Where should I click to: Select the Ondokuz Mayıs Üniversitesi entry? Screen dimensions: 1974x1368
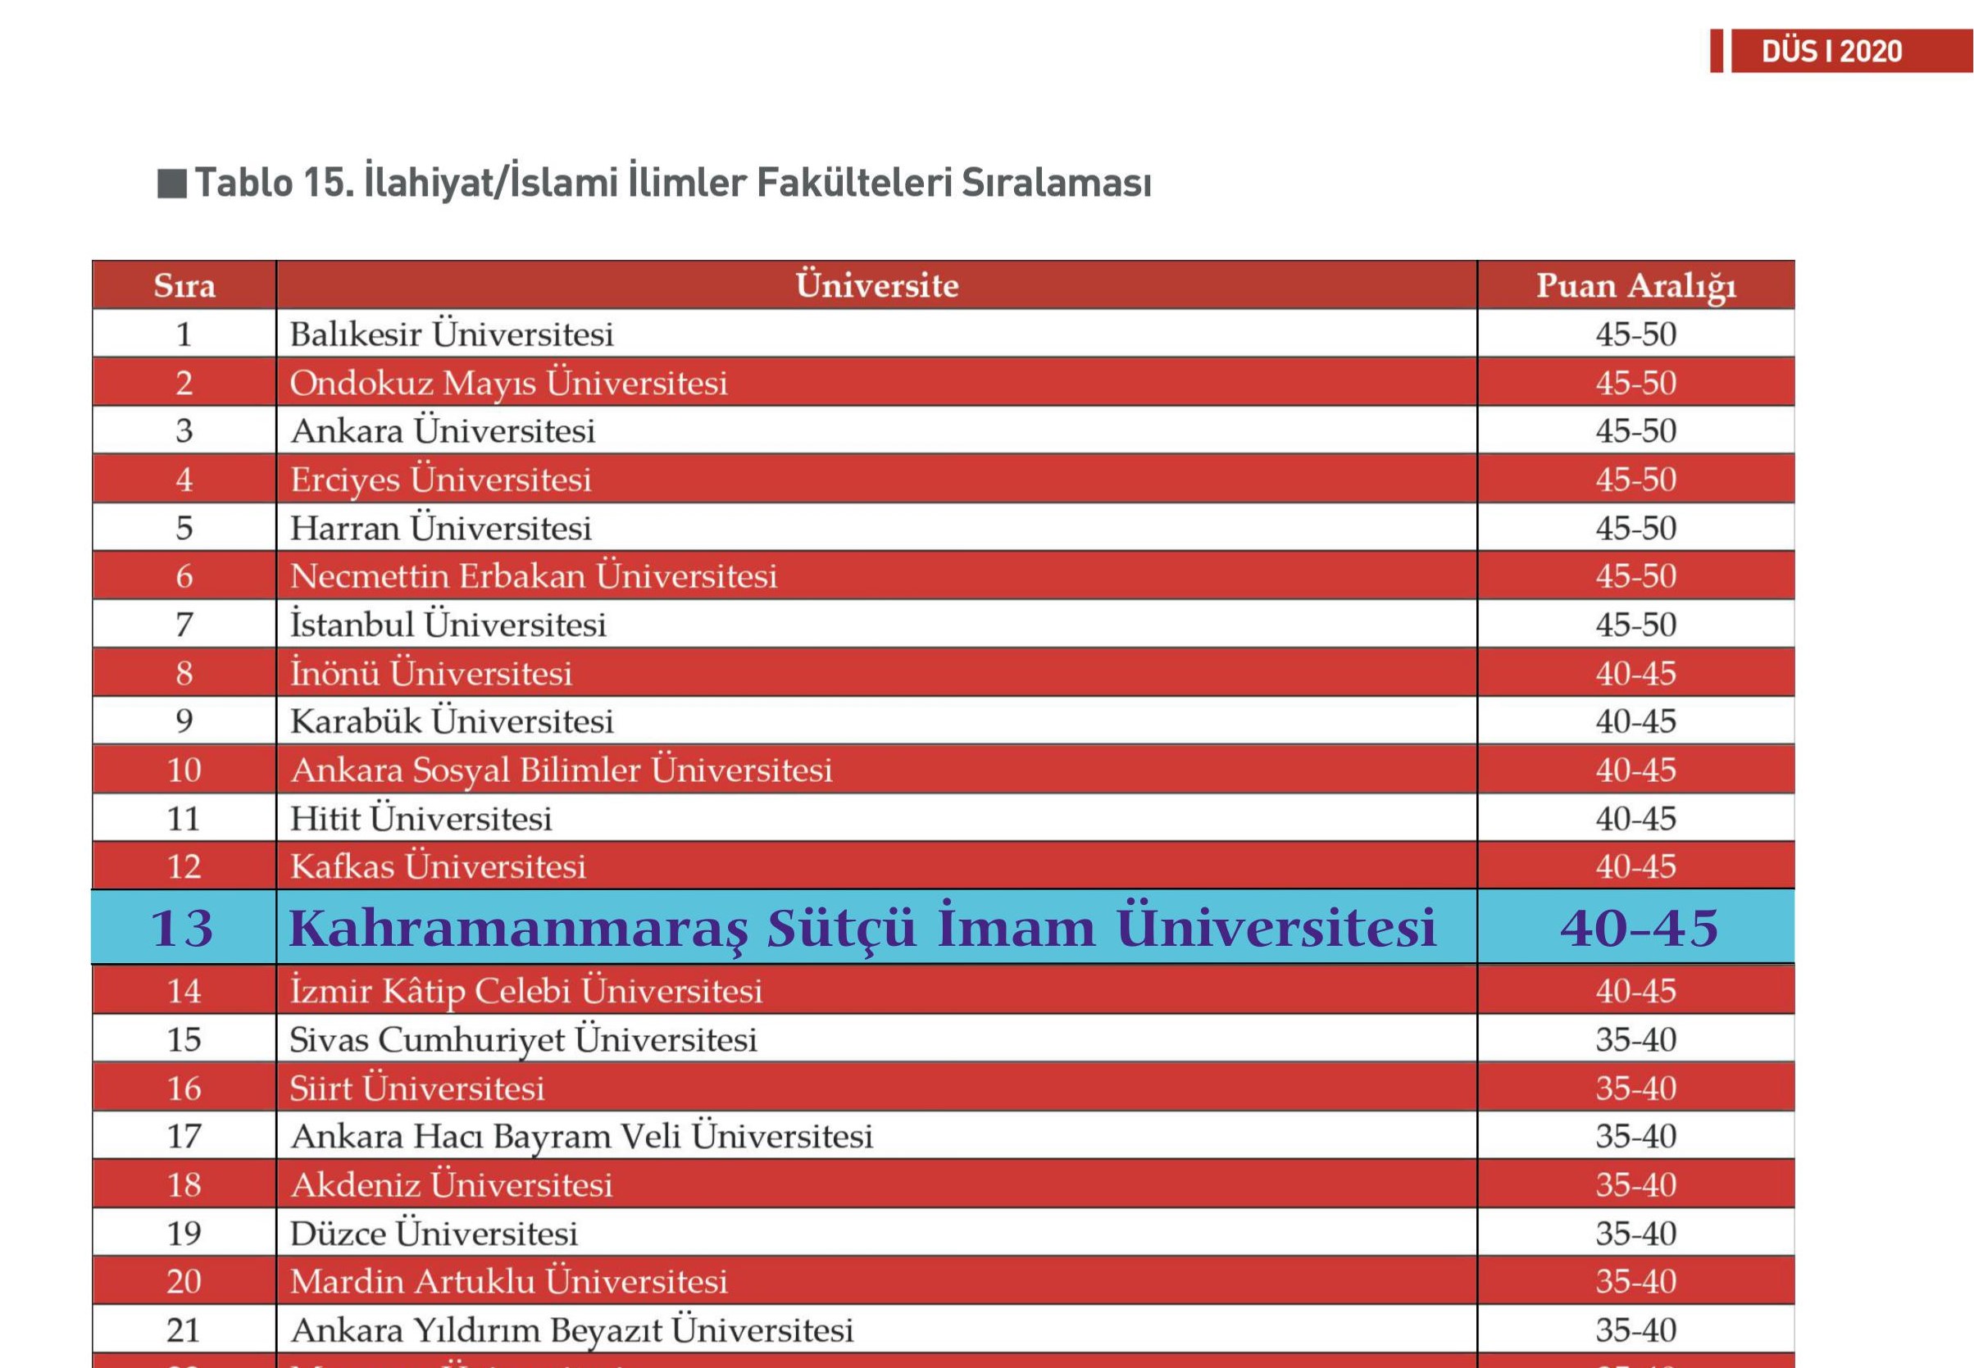pyautogui.click(x=508, y=382)
